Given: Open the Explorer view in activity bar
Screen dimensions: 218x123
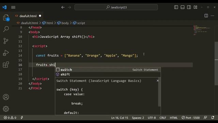Looking at the screenshot, I should (x=6, y=17).
